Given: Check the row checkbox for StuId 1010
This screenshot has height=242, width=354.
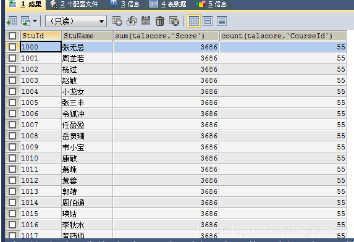Looking at the screenshot, I should (x=12, y=158).
